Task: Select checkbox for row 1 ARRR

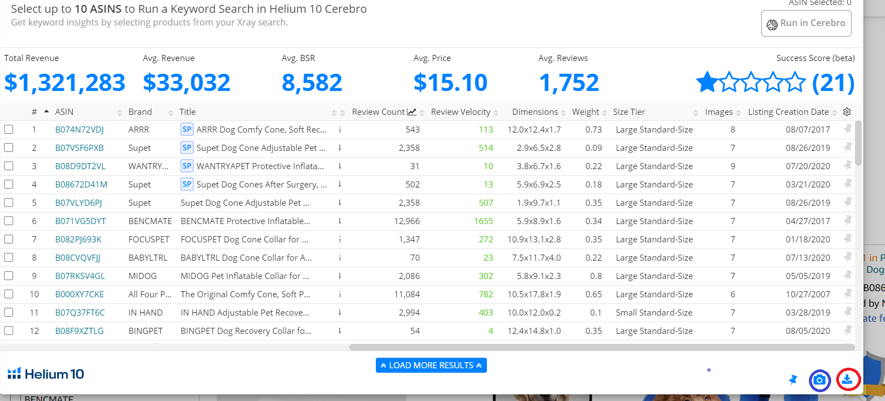Action: pos(9,129)
